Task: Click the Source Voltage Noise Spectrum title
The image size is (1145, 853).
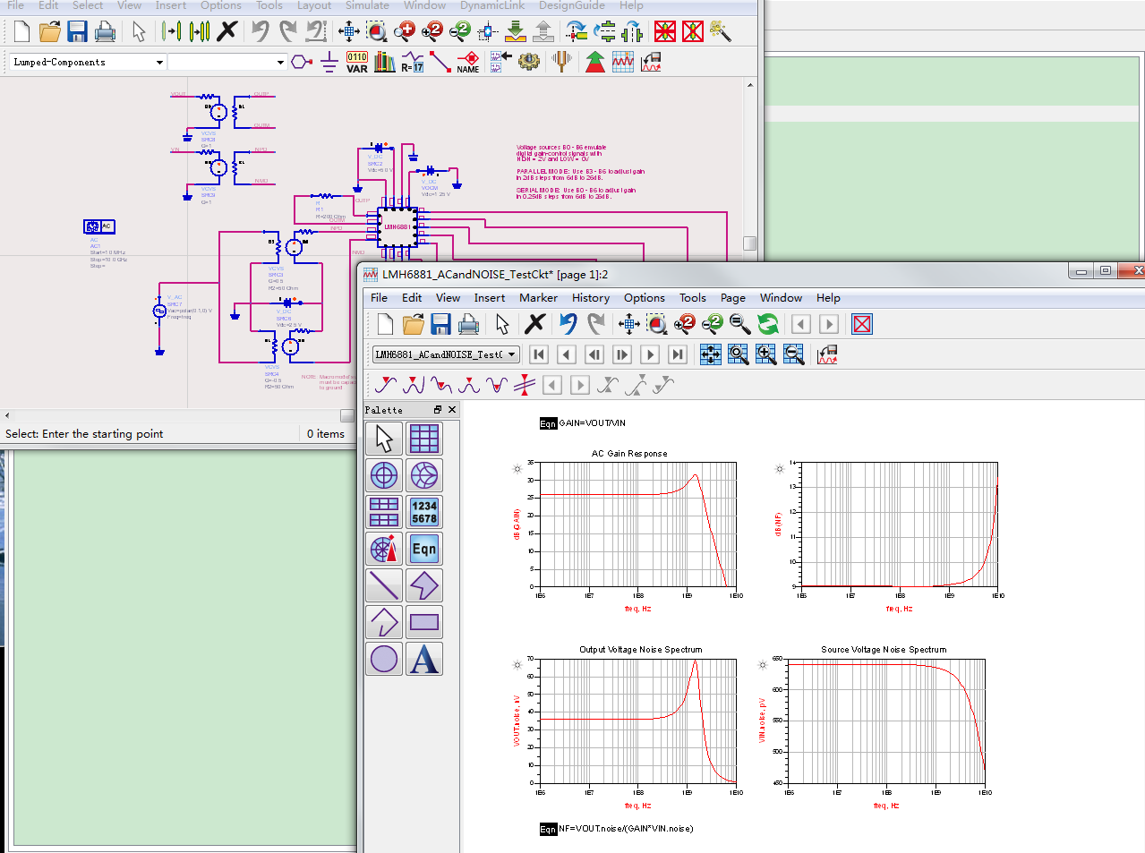Action: pyautogui.click(x=884, y=650)
